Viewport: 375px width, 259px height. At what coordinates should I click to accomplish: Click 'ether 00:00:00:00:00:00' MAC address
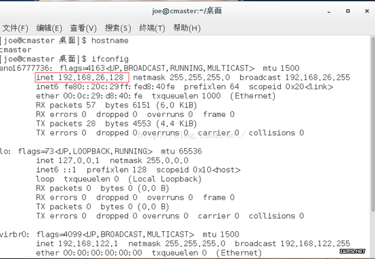click(89, 253)
